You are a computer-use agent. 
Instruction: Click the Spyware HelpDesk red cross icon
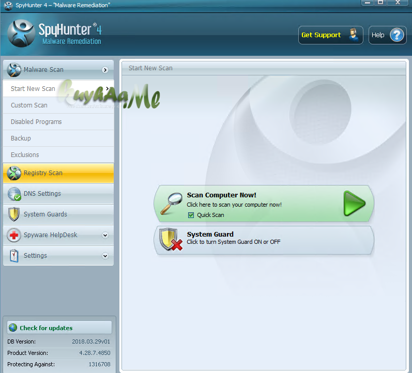(14, 235)
